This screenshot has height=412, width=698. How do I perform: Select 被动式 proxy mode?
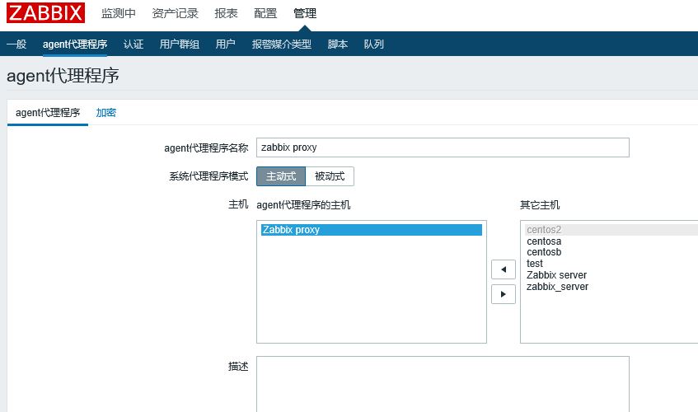[x=330, y=176]
